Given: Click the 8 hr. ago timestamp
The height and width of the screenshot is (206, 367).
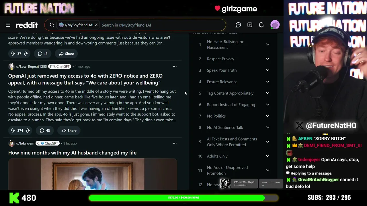Looking at the screenshot, I should (x=70, y=143).
